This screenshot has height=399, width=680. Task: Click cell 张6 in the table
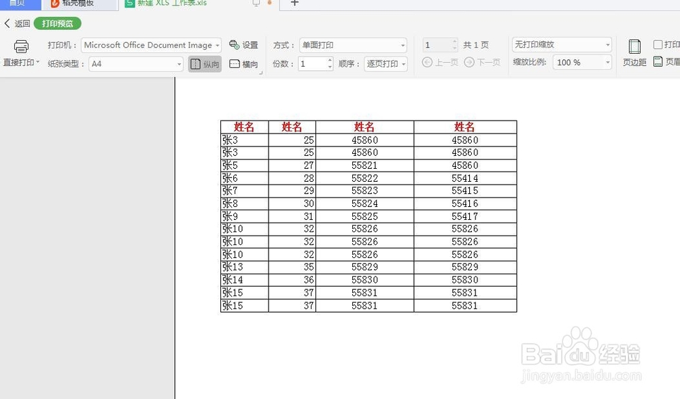(x=244, y=178)
